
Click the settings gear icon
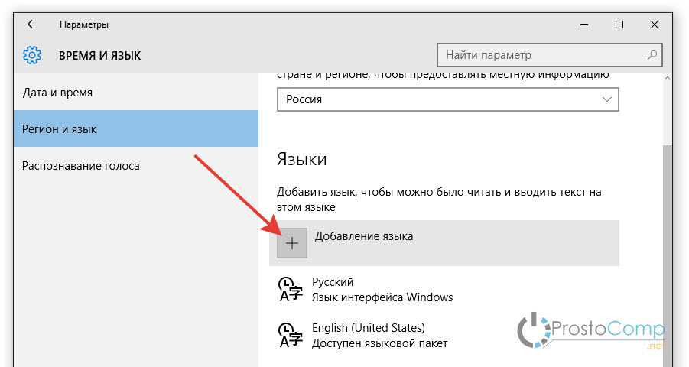(32, 55)
